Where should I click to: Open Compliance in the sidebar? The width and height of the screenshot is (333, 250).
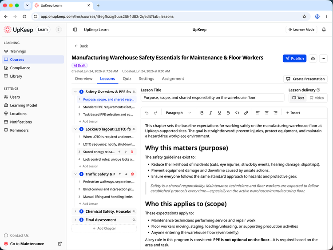coord(33,68)
